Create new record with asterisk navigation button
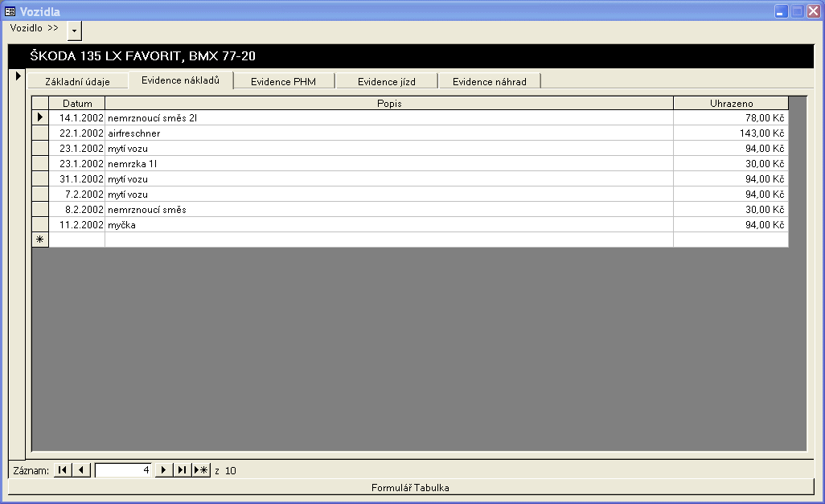 coord(201,470)
